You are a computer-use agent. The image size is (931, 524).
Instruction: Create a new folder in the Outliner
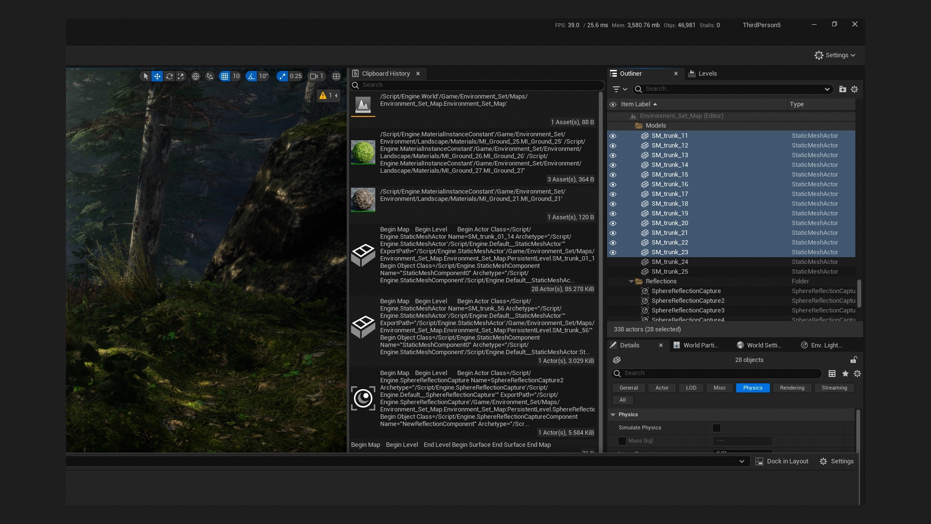pos(843,89)
